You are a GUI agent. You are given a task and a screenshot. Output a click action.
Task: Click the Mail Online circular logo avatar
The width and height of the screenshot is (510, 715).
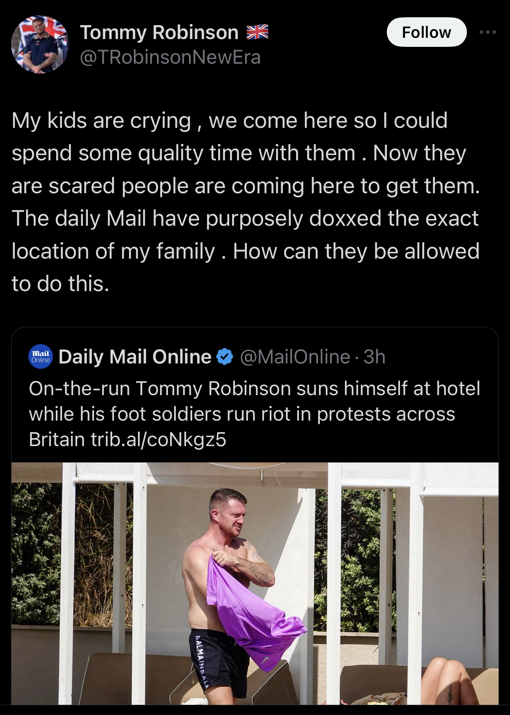click(x=41, y=356)
